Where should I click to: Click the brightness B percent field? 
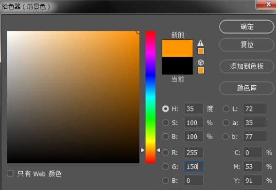click(x=193, y=137)
